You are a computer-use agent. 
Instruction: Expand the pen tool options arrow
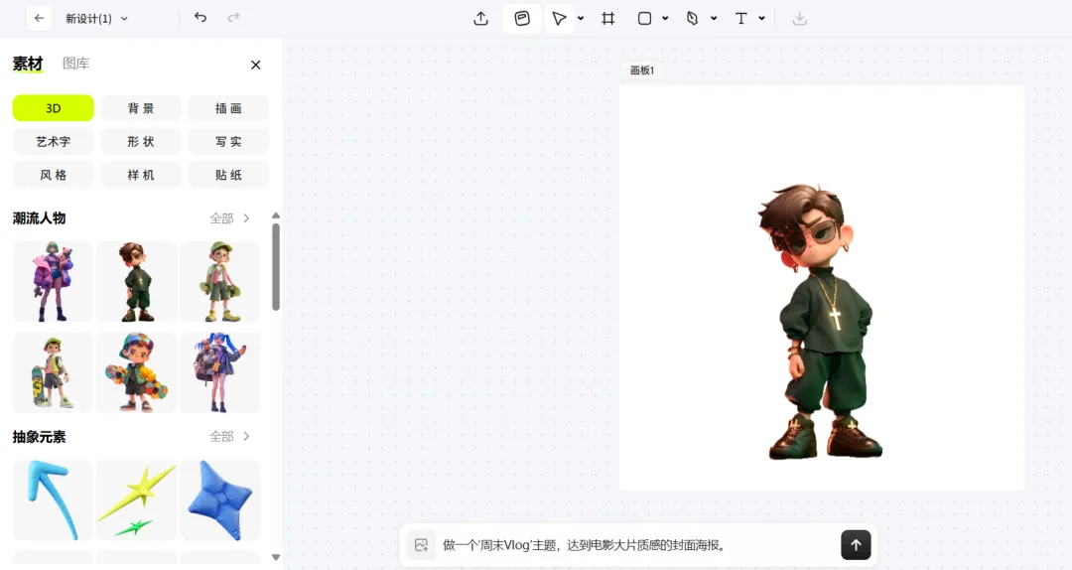click(714, 19)
